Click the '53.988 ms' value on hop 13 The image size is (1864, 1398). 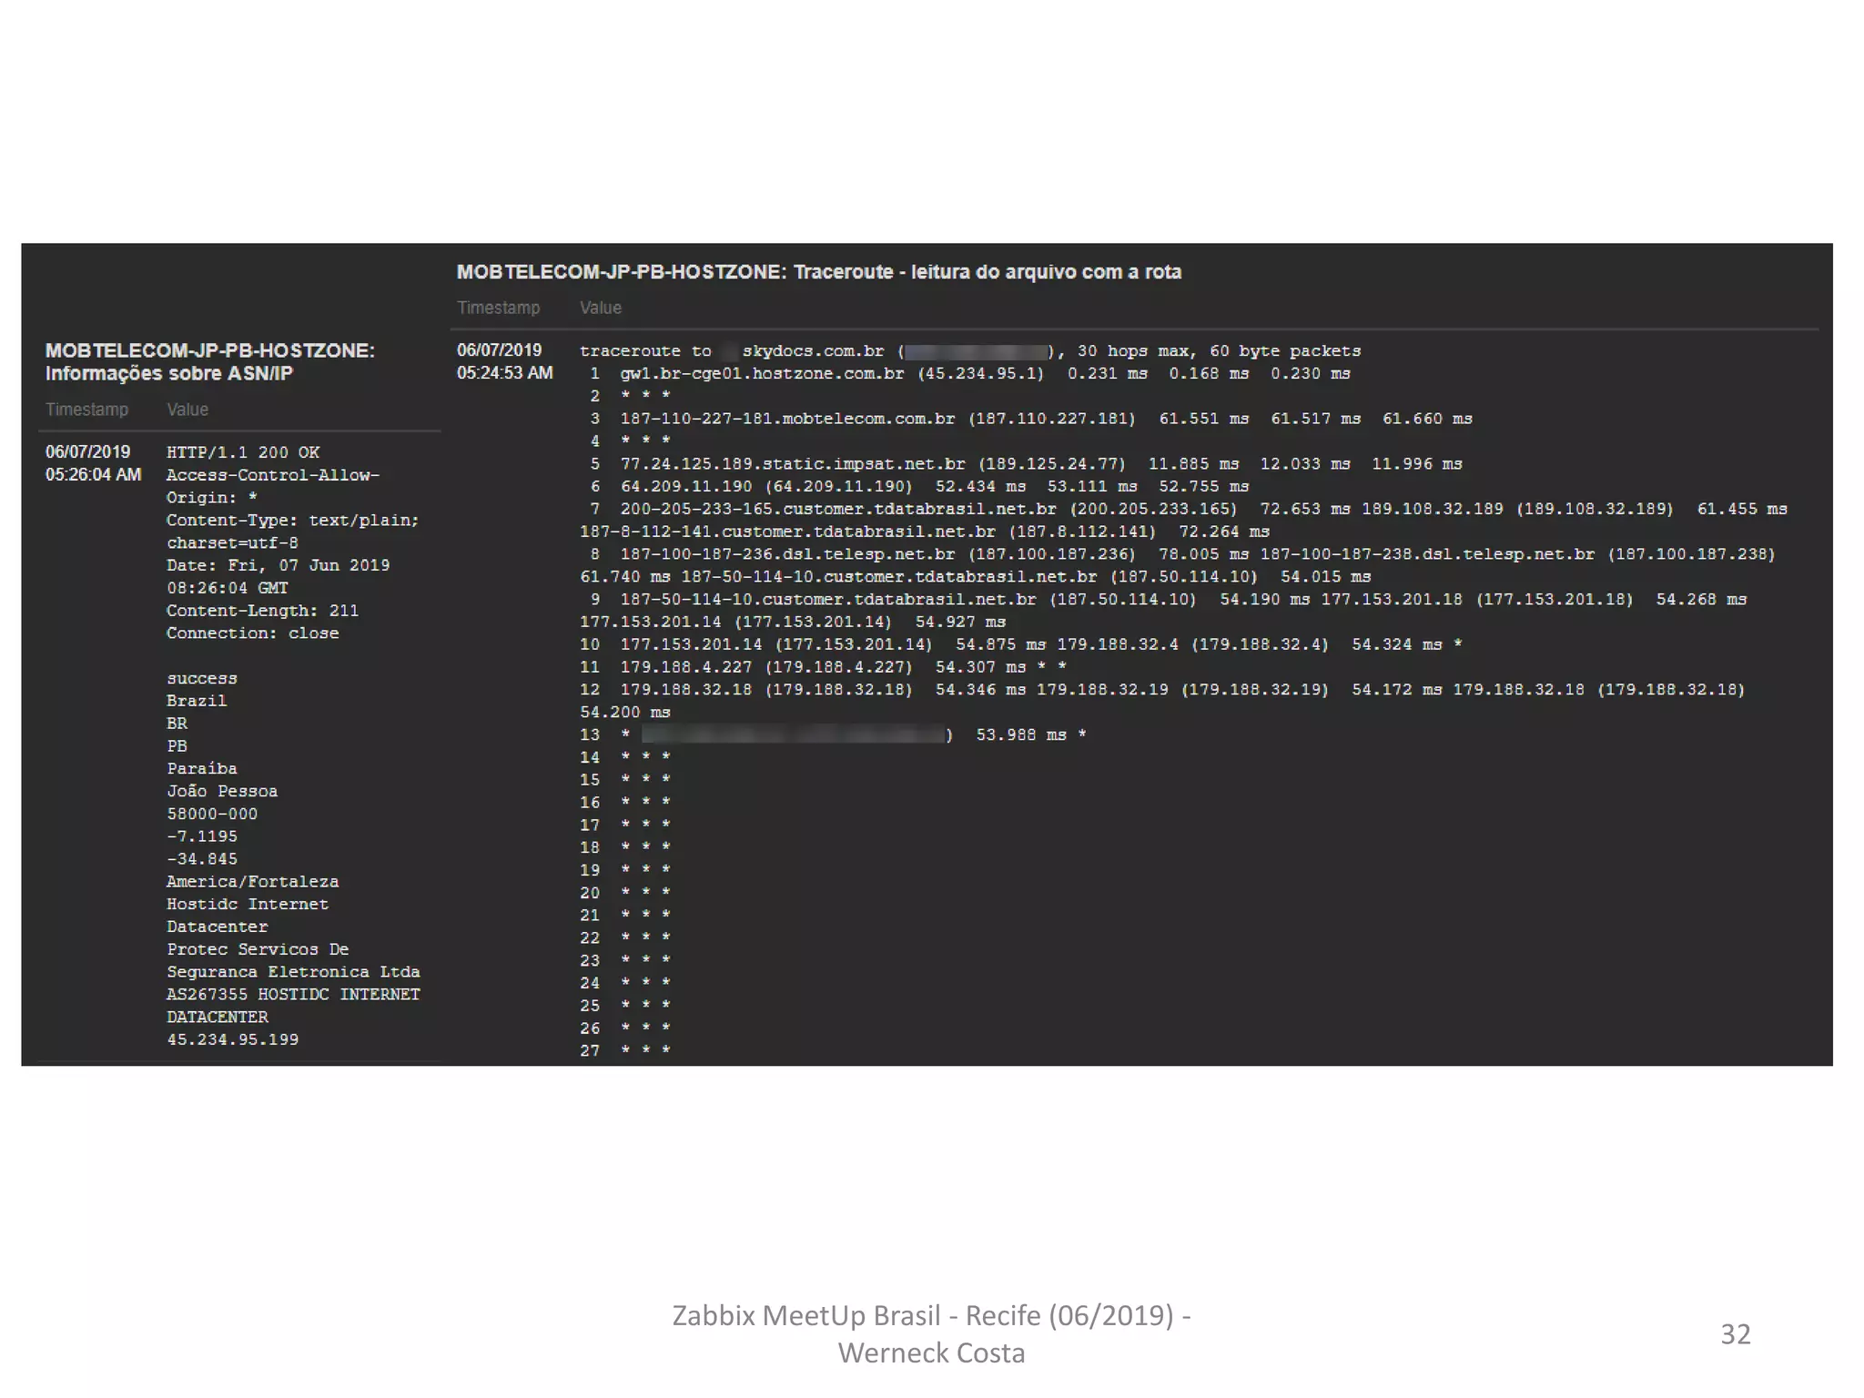[1021, 735]
